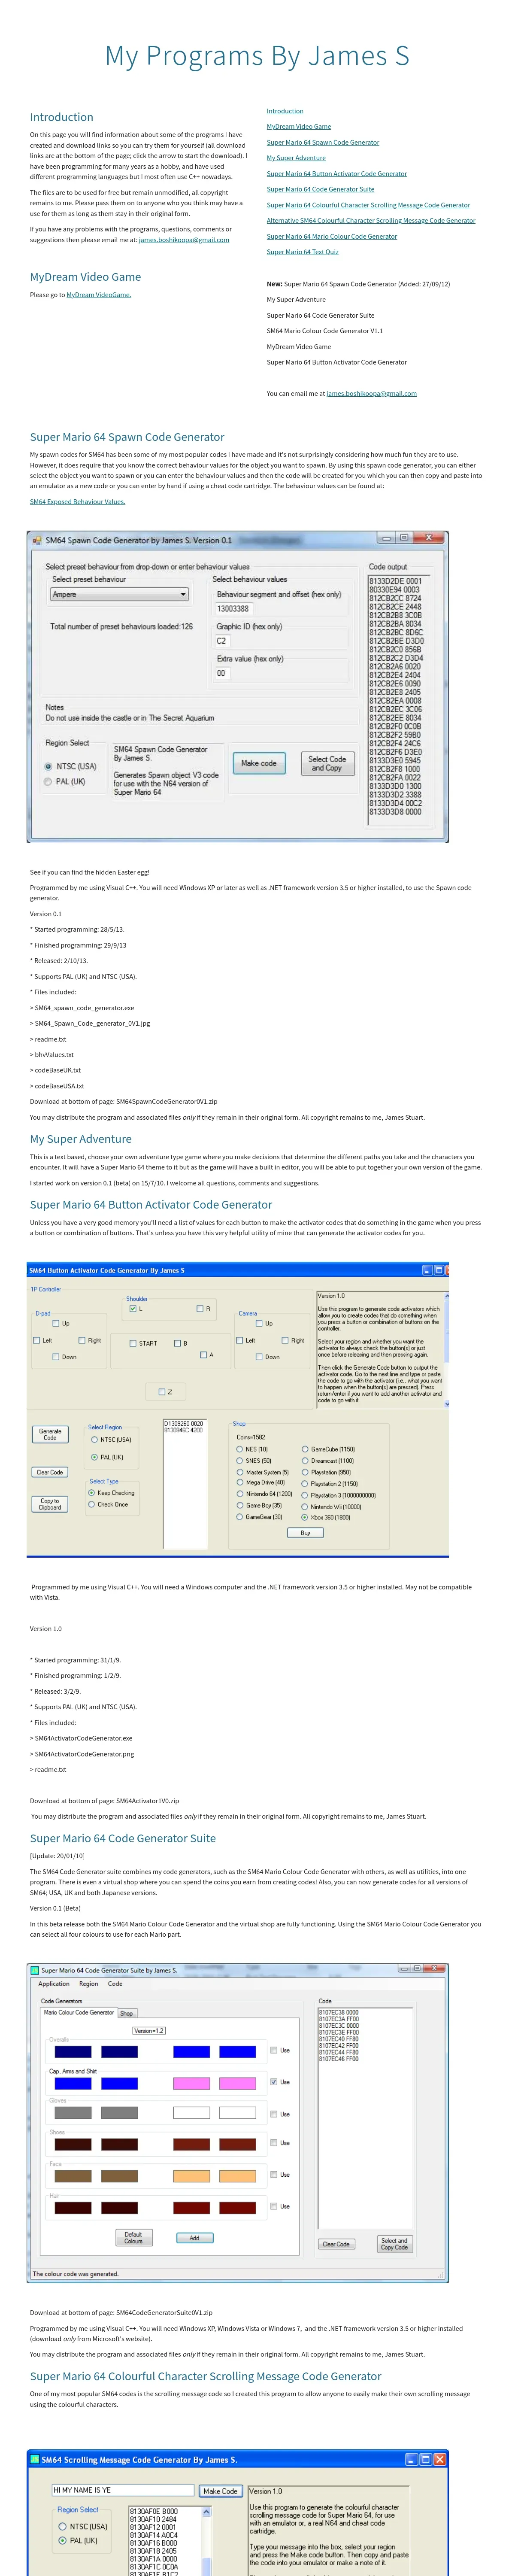
Task: Check the Camera Down checkbox
Action: tap(259, 1357)
